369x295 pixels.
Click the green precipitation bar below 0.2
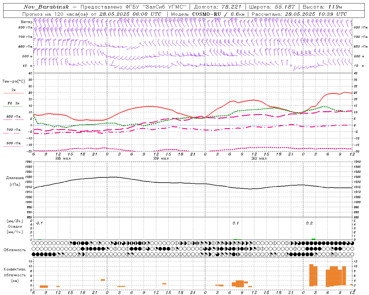(313, 239)
